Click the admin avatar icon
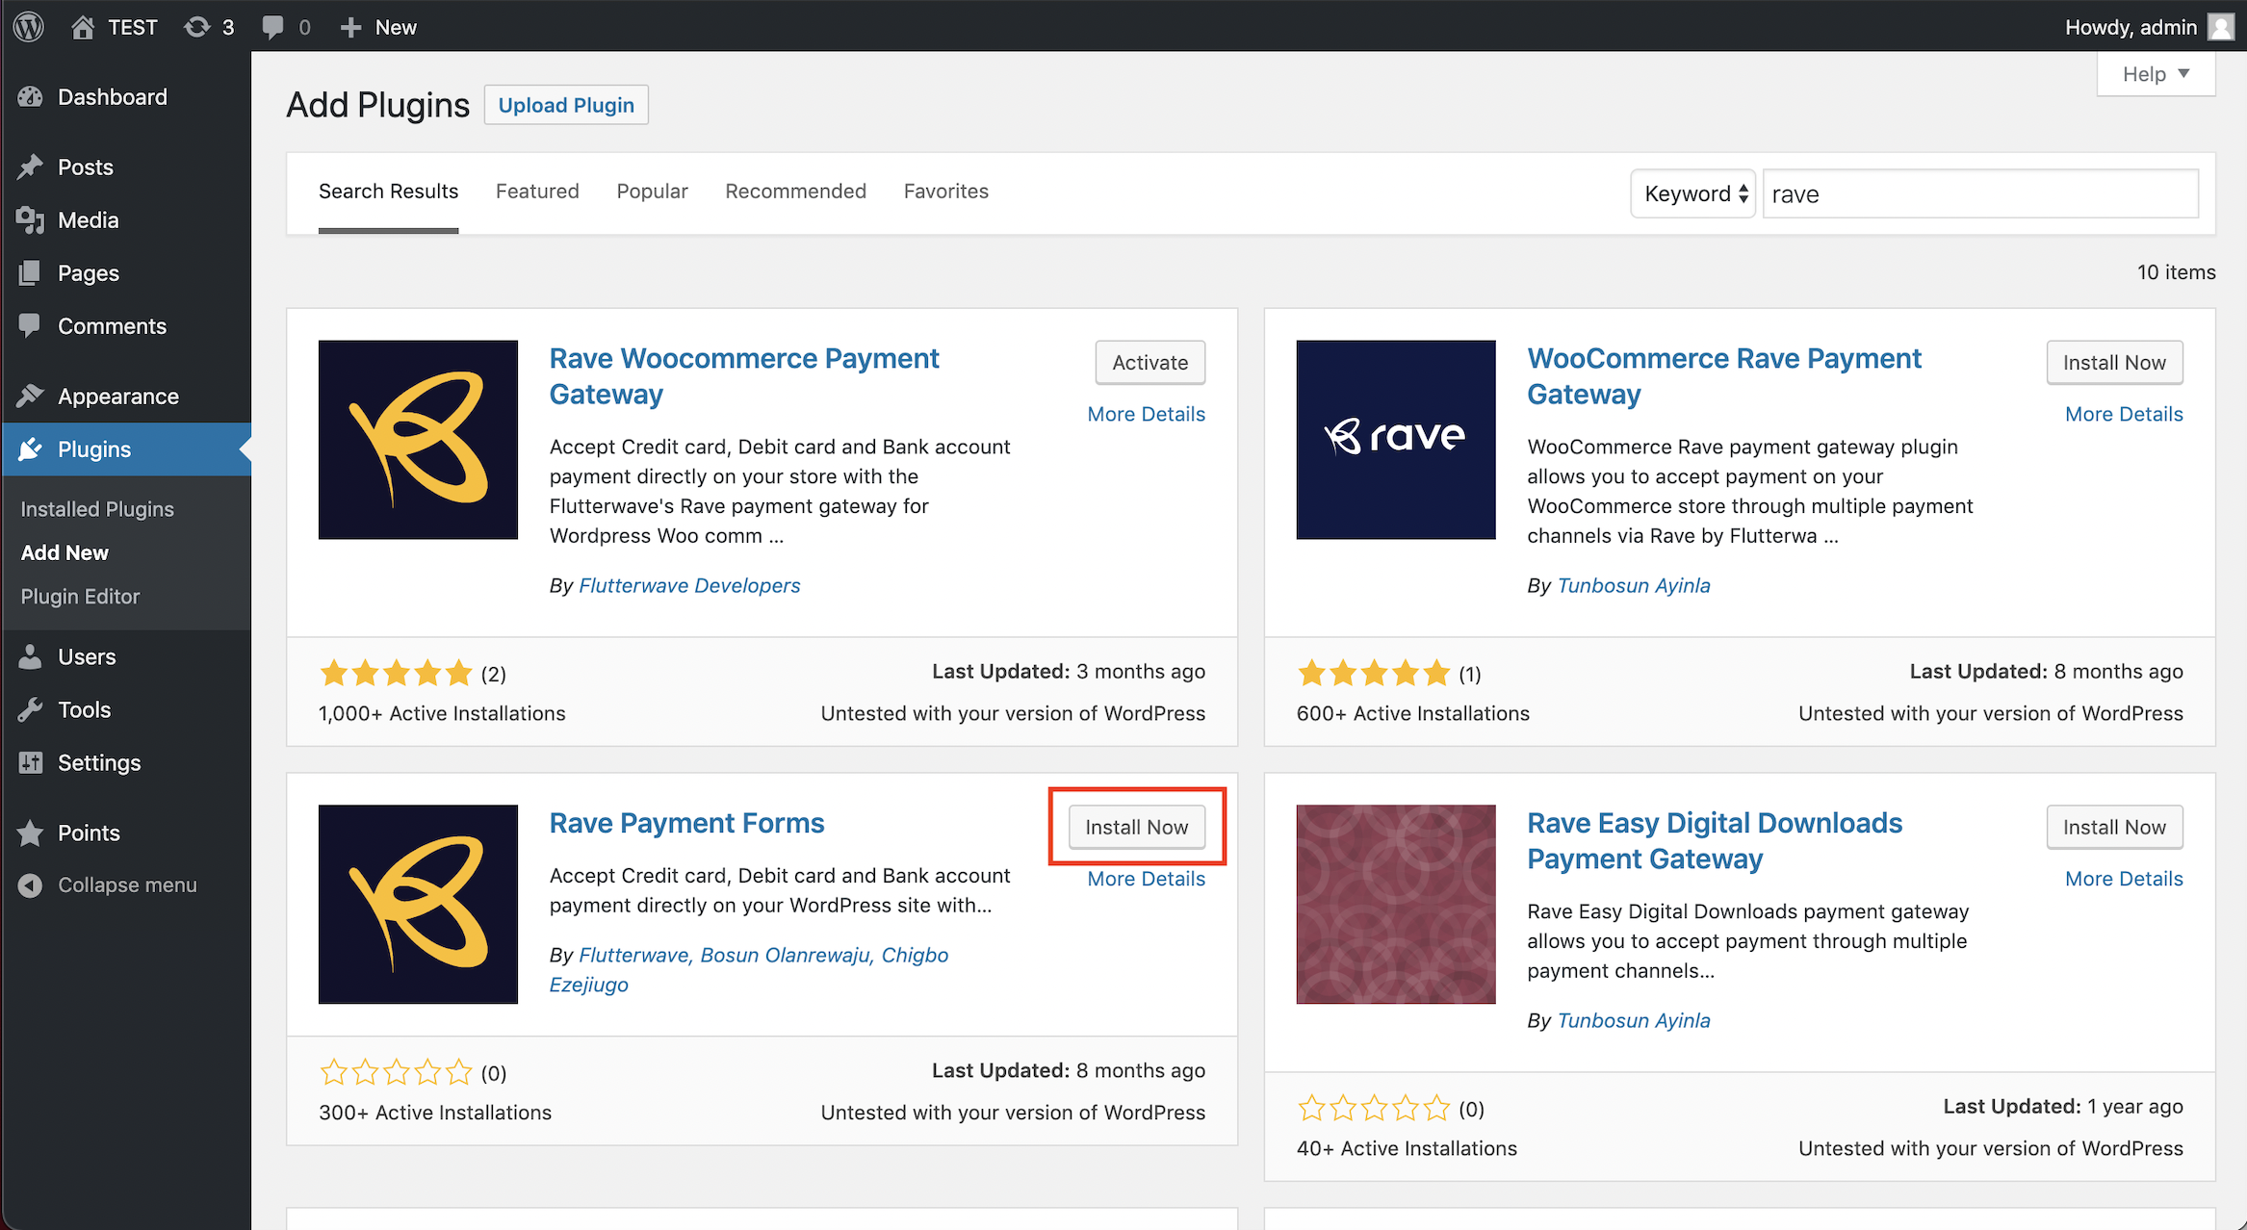2247x1230 pixels. 2221,26
